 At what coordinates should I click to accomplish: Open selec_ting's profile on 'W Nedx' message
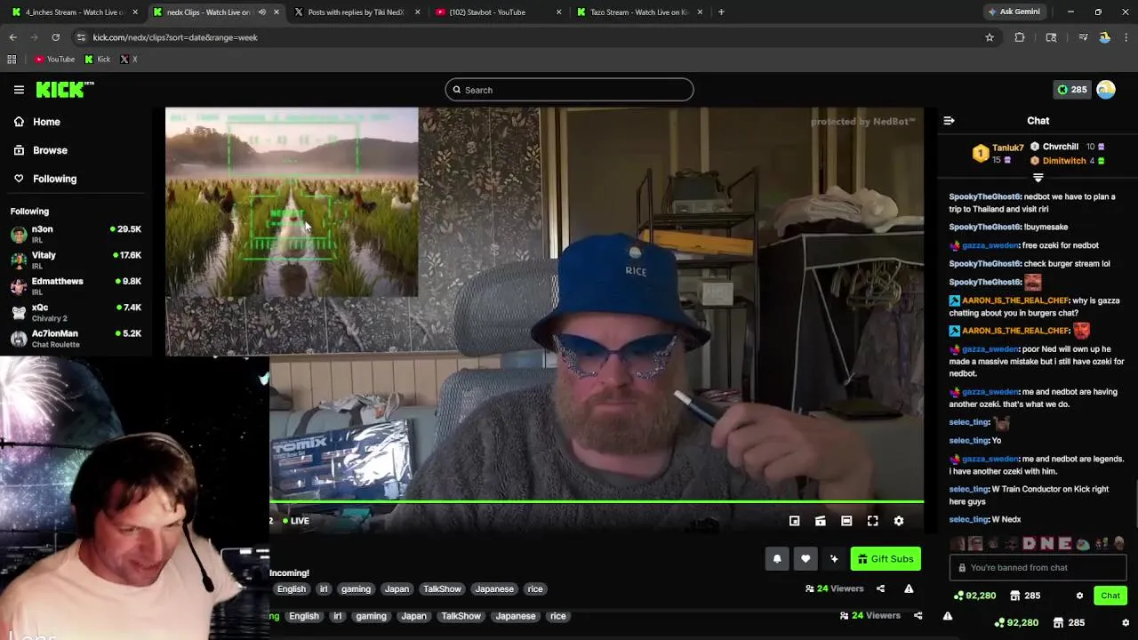click(x=968, y=519)
